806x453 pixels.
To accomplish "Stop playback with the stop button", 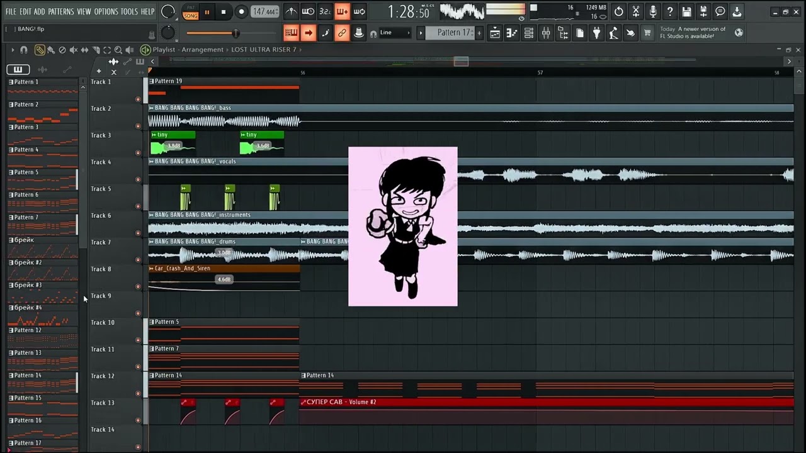I will pyautogui.click(x=224, y=12).
